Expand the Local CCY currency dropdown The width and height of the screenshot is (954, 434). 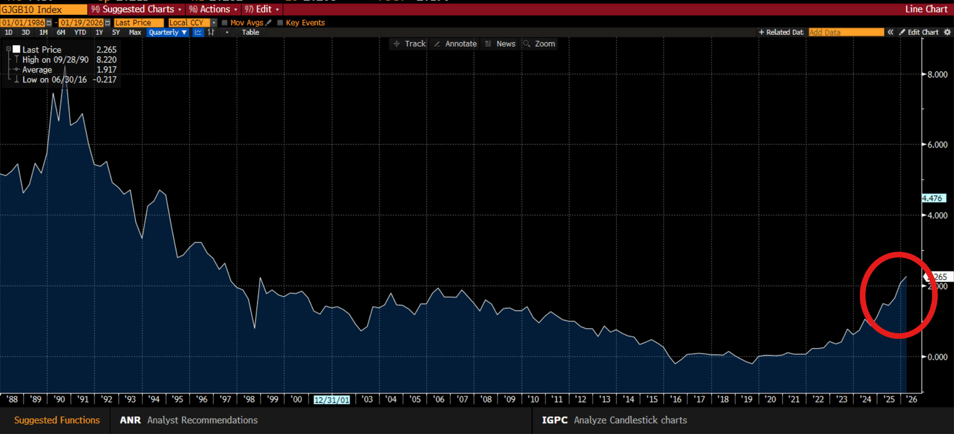(x=214, y=22)
